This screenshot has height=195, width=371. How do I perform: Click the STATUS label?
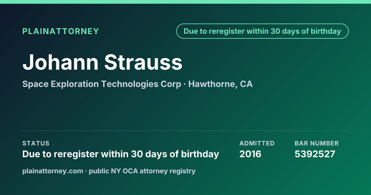point(36,143)
